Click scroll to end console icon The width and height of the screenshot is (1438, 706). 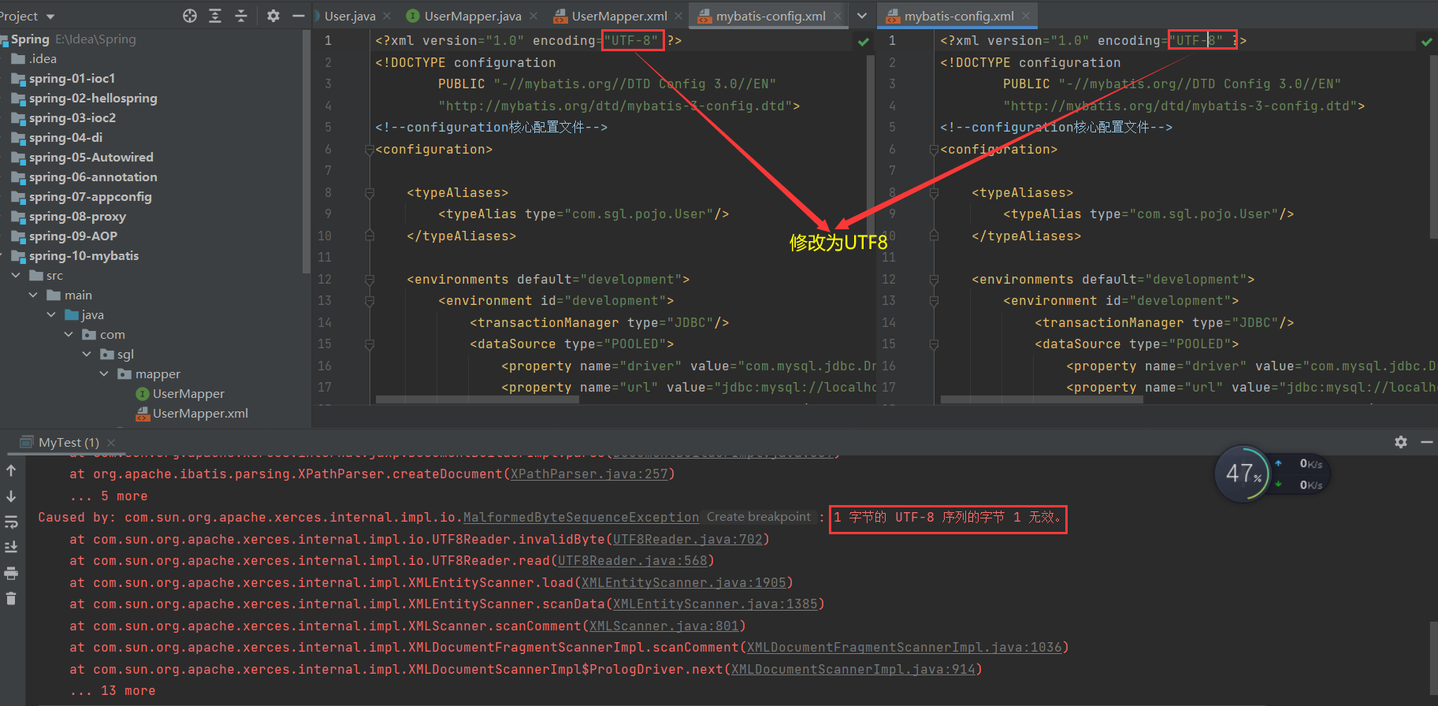coord(11,547)
